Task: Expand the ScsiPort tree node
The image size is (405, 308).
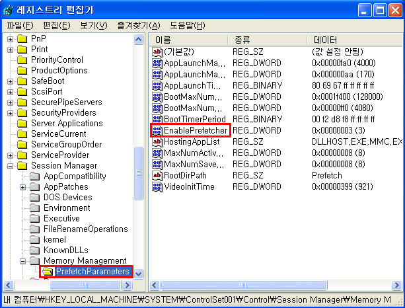Action: click(x=10, y=92)
